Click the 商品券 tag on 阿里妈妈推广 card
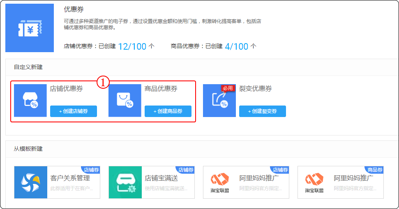 (375, 170)
